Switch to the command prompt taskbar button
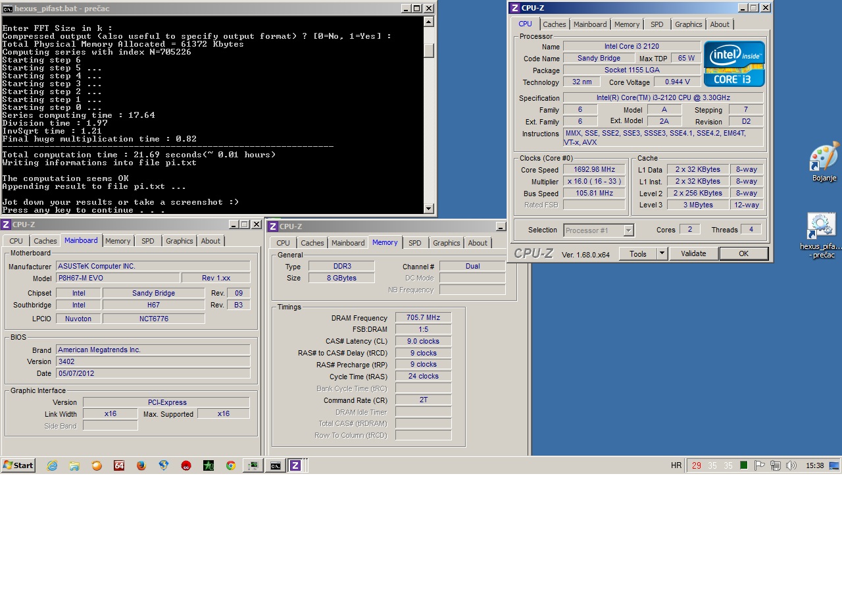This screenshot has width=842, height=607. click(x=276, y=465)
